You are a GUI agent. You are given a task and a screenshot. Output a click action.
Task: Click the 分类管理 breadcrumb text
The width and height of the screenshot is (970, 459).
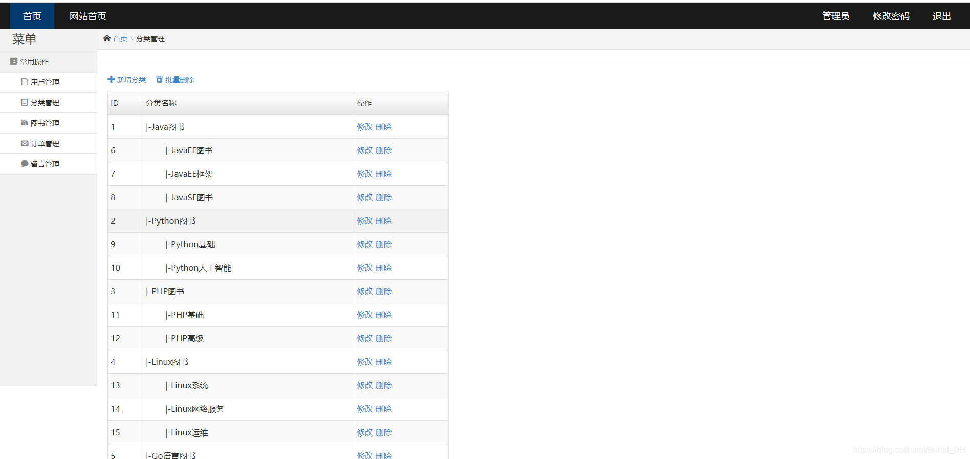pos(150,39)
